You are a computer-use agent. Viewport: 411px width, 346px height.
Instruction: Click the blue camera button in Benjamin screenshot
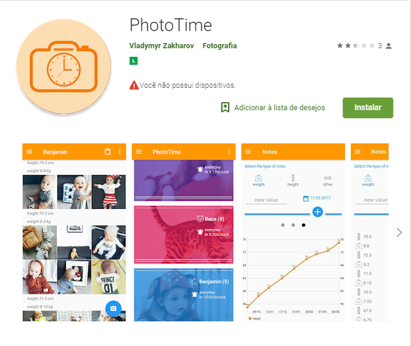coord(113,308)
